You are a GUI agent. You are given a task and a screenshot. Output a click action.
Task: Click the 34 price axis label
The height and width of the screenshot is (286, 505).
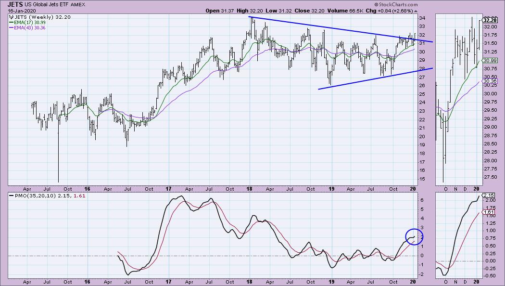coord(422,18)
